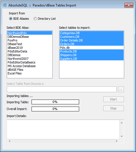The width and height of the screenshot is (136, 152).
Task: Click the Stop button
Action: coord(113,108)
